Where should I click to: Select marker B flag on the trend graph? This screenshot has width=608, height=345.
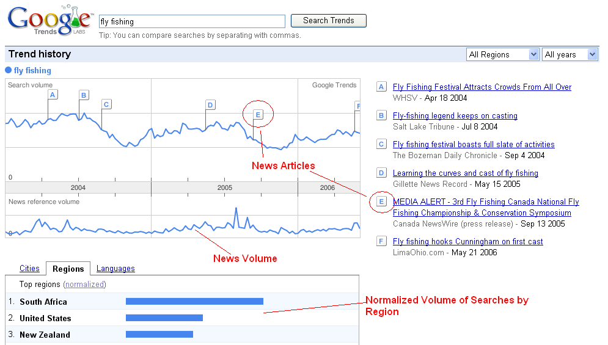[84, 95]
